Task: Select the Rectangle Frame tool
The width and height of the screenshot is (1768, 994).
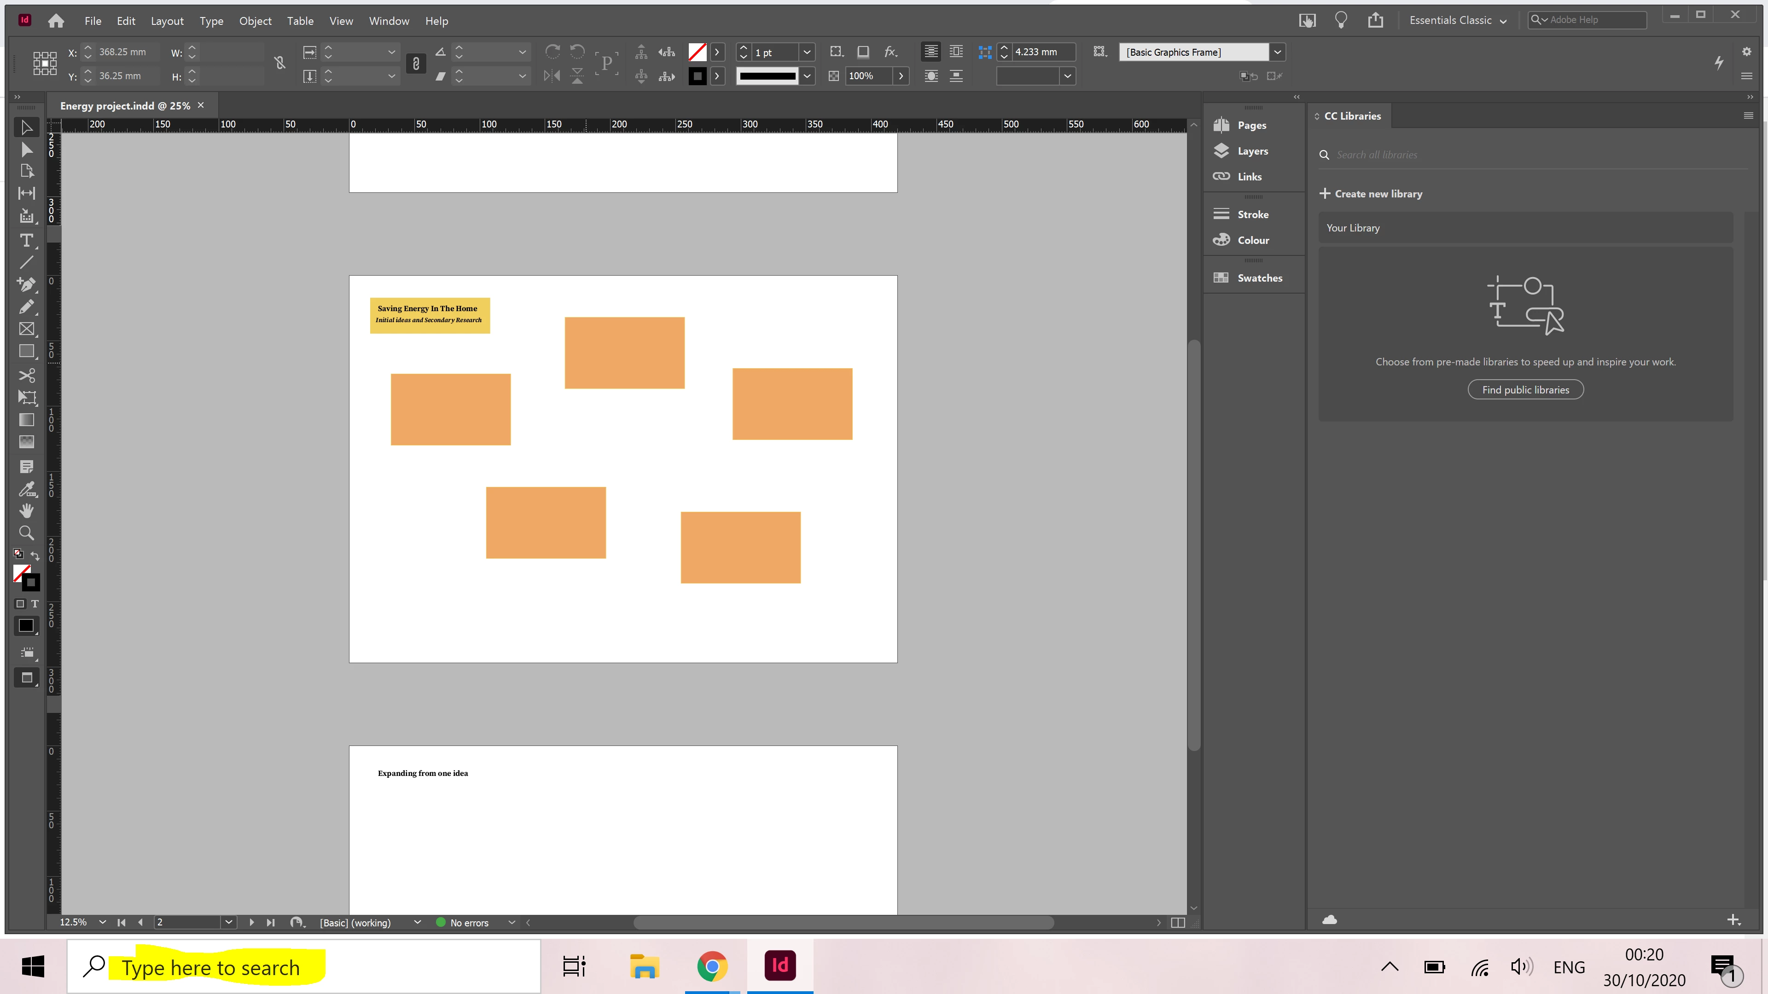Action: tap(26, 329)
